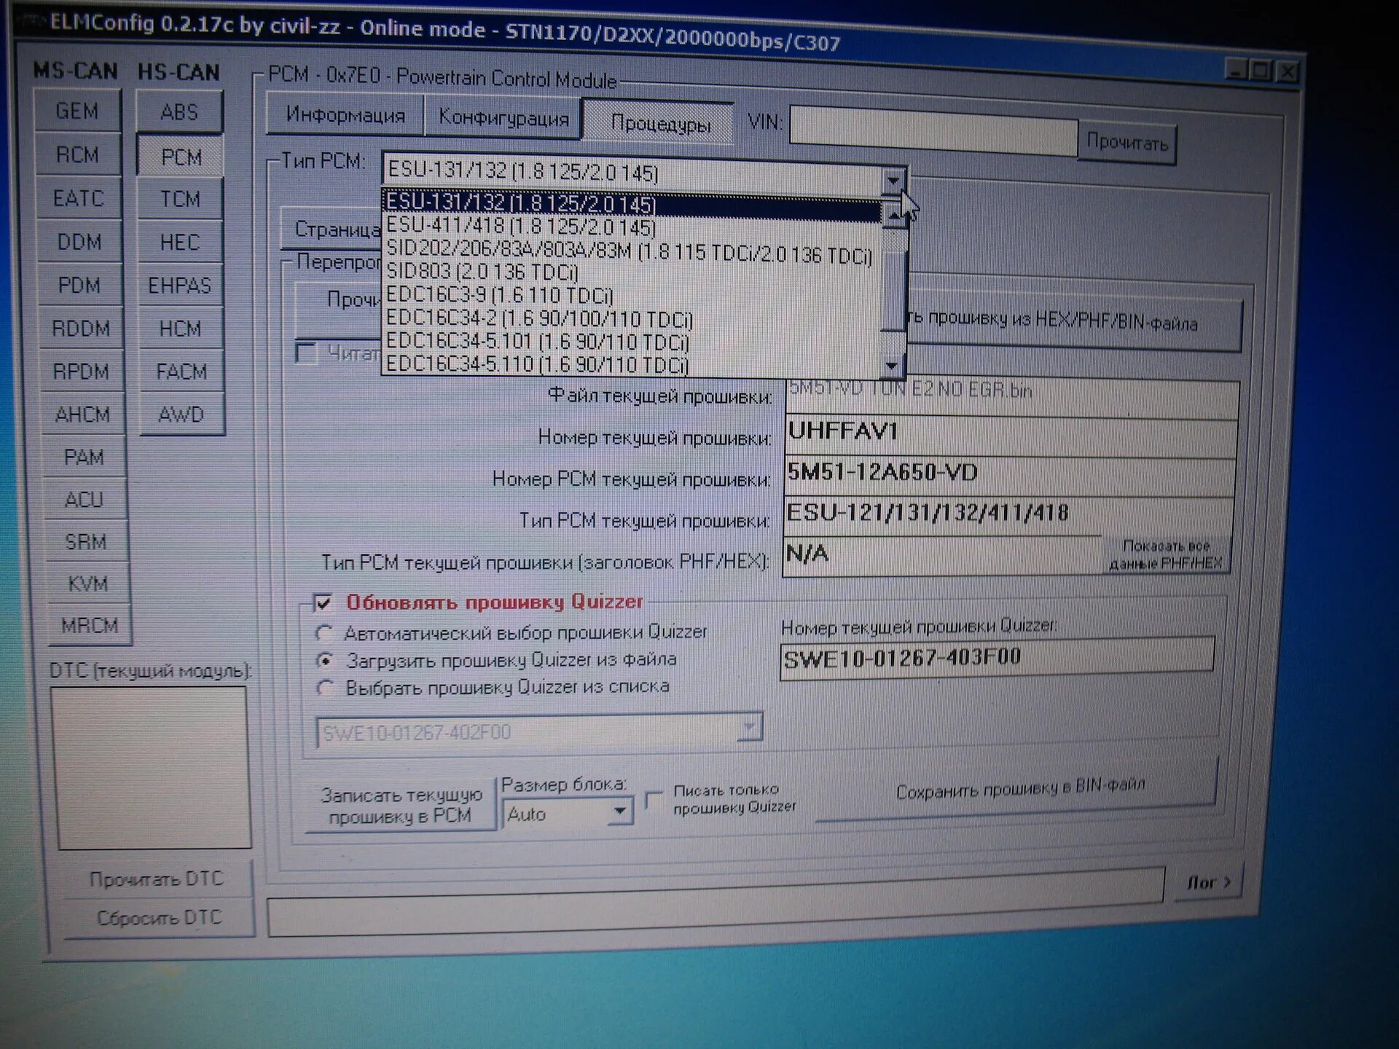Image resolution: width=1399 pixels, height=1049 pixels.
Task: Click the Прочитать DTC button
Action: pyautogui.click(x=157, y=879)
